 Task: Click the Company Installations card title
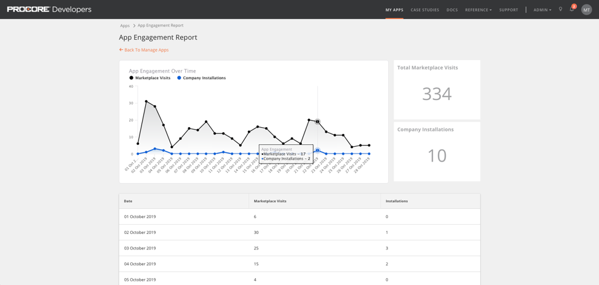pyautogui.click(x=426, y=130)
